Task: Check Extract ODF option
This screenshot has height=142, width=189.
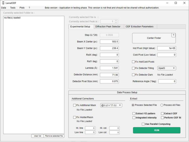Action: click(x=162, y=113)
